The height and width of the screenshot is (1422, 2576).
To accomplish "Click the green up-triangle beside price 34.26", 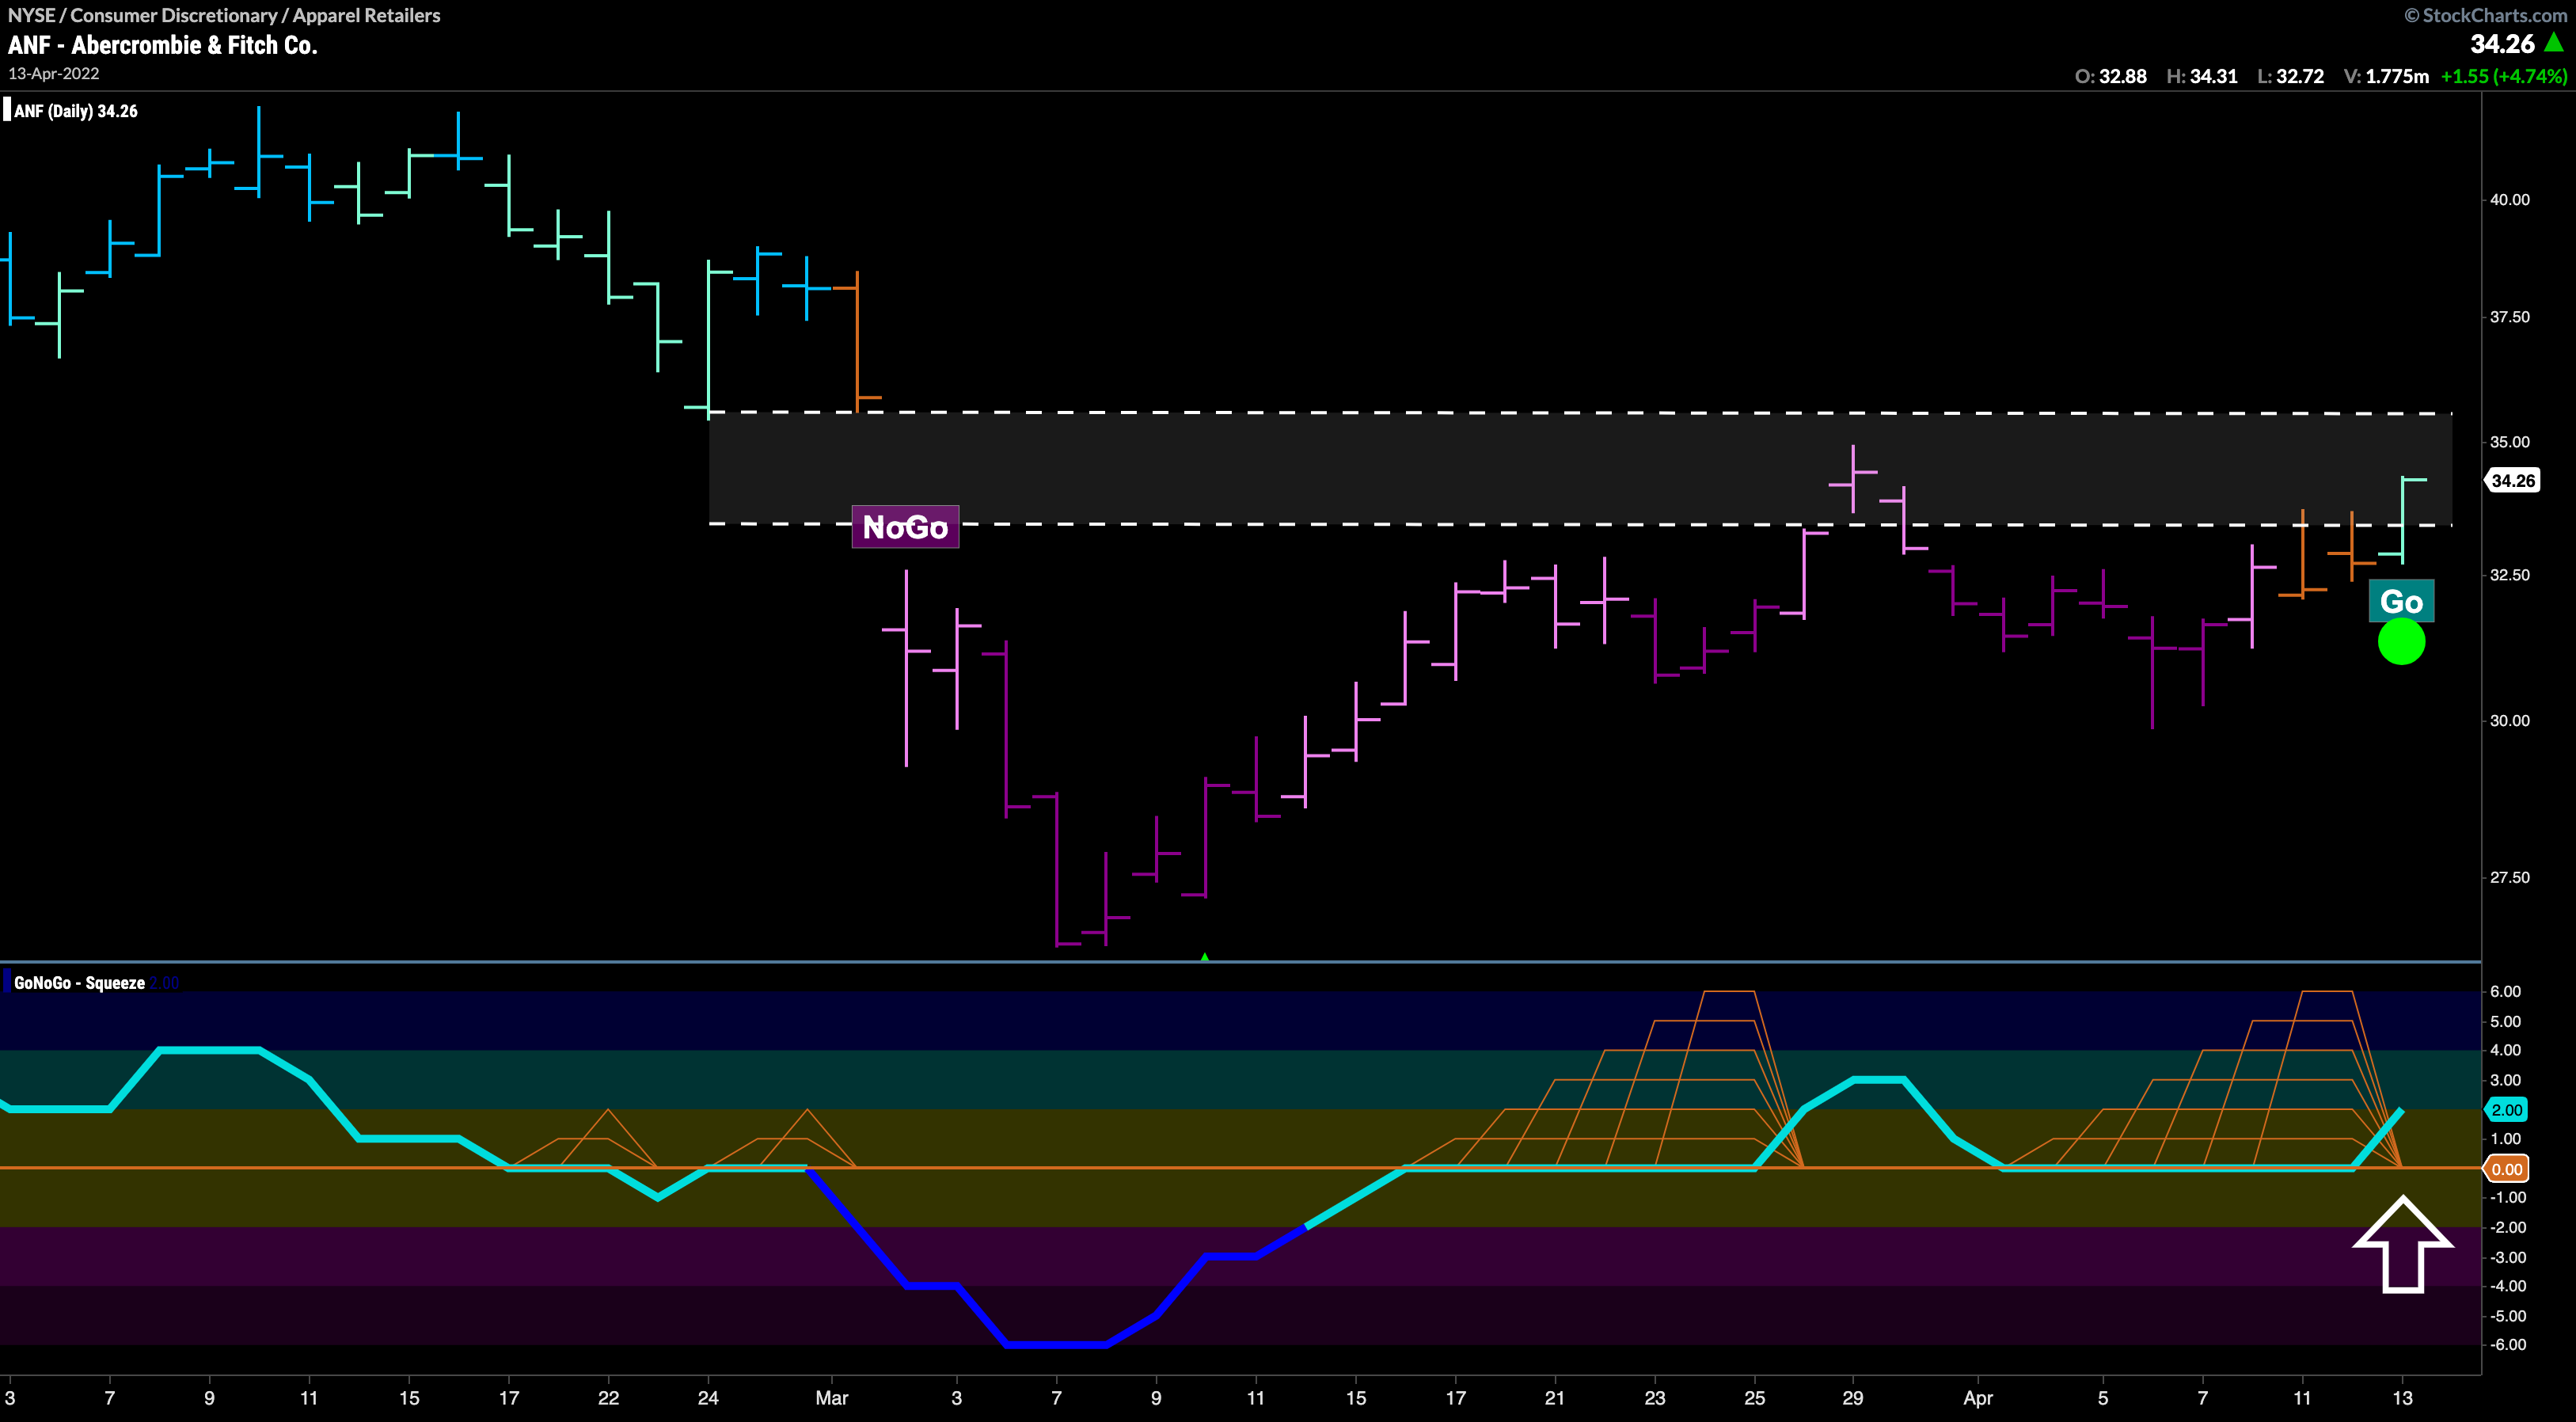I will pos(2554,43).
